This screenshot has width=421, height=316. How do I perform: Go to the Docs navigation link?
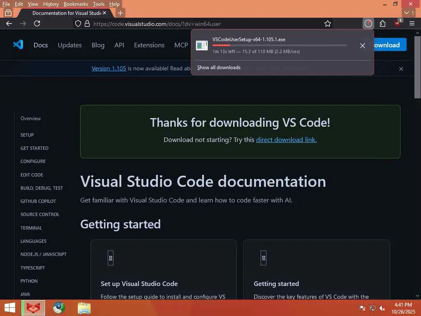pos(41,45)
